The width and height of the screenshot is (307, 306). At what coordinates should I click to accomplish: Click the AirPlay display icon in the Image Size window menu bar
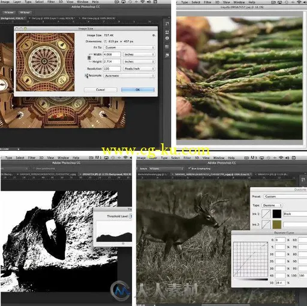(x=124, y=2)
